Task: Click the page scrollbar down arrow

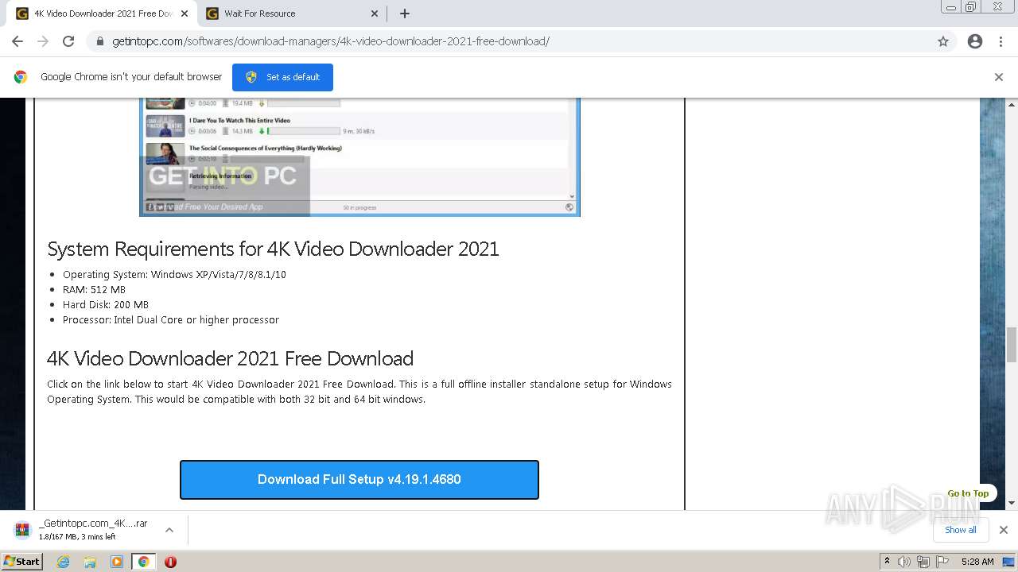Action: (x=1012, y=503)
